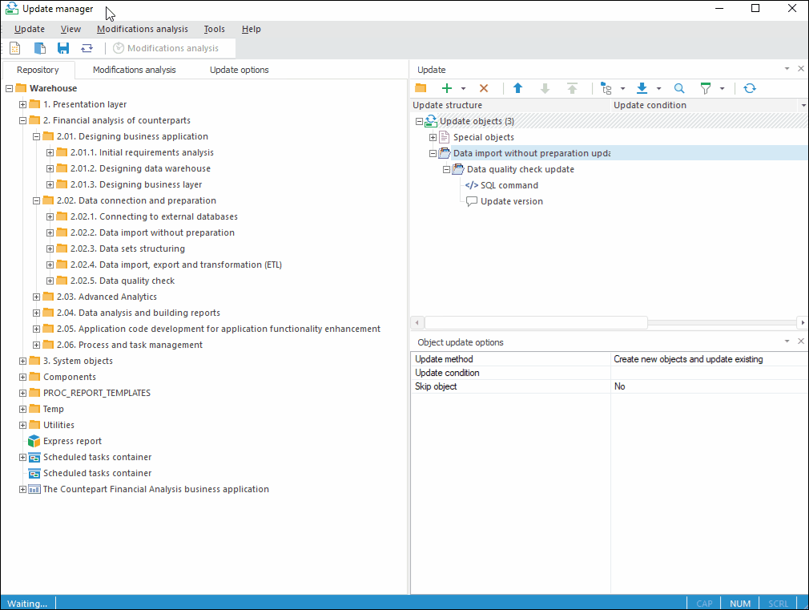Screen dimensions: 809x610
Task: Click the green plus add icon
Action: point(447,88)
